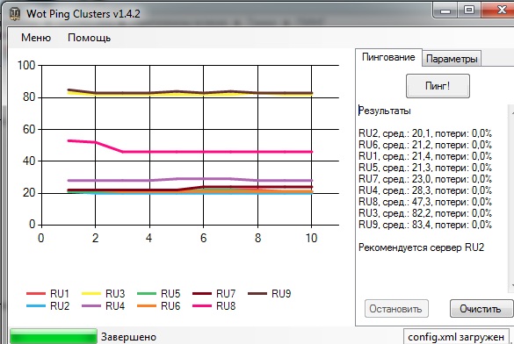Image resolution: width=514 pixels, height=344 pixels.
Task: Maximize the Wot Ping Clusters window
Action: coord(469,11)
